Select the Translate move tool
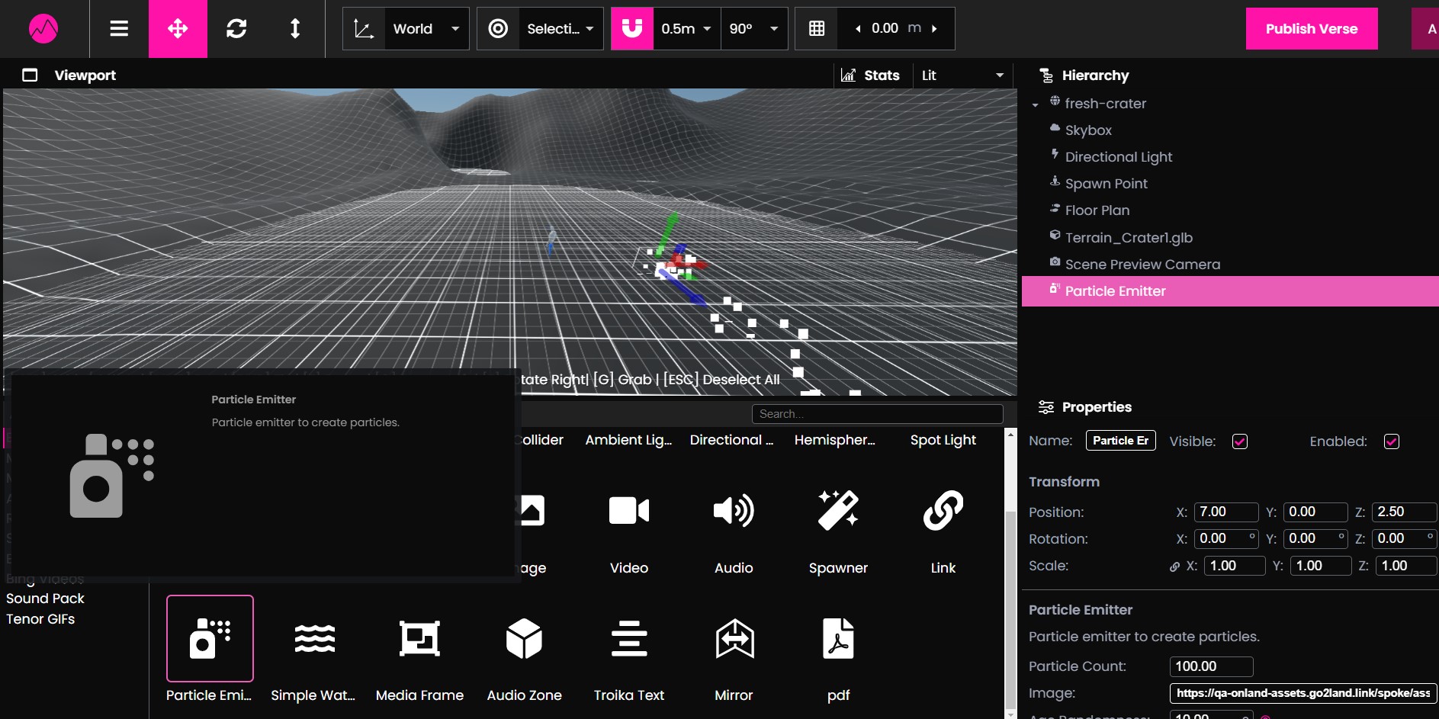This screenshot has height=719, width=1439. coord(178,29)
